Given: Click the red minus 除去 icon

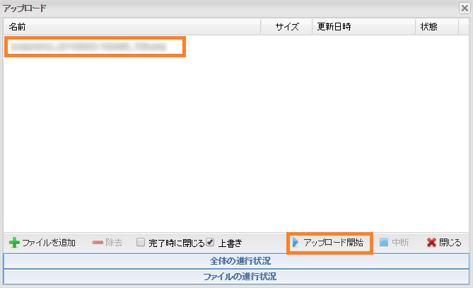Looking at the screenshot, I should (x=98, y=243).
